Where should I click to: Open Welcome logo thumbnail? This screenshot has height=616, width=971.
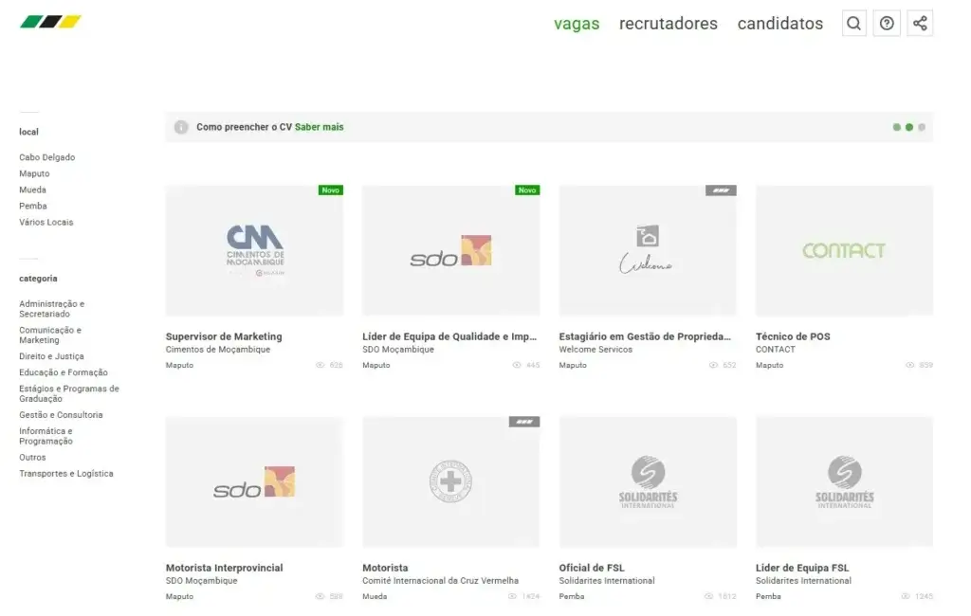tap(648, 251)
